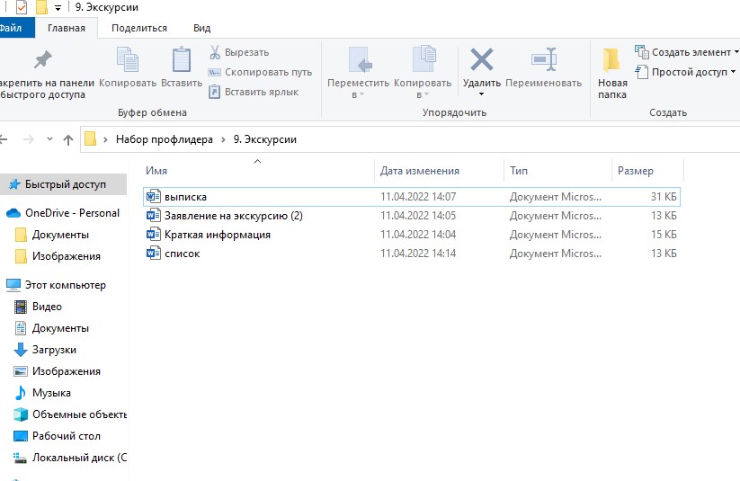This screenshot has width=740, height=481.
Task: Sort files by Дата изменения column header
Action: pyautogui.click(x=420, y=171)
